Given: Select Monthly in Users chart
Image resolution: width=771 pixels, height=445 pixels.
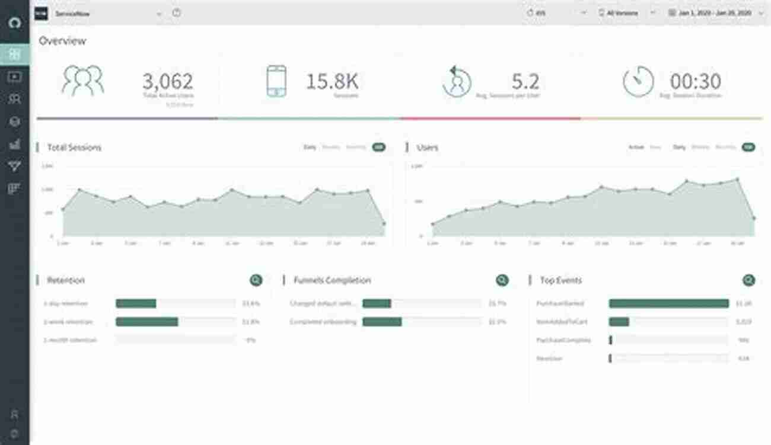Looking at the screenshot, I should click(726, 147).
